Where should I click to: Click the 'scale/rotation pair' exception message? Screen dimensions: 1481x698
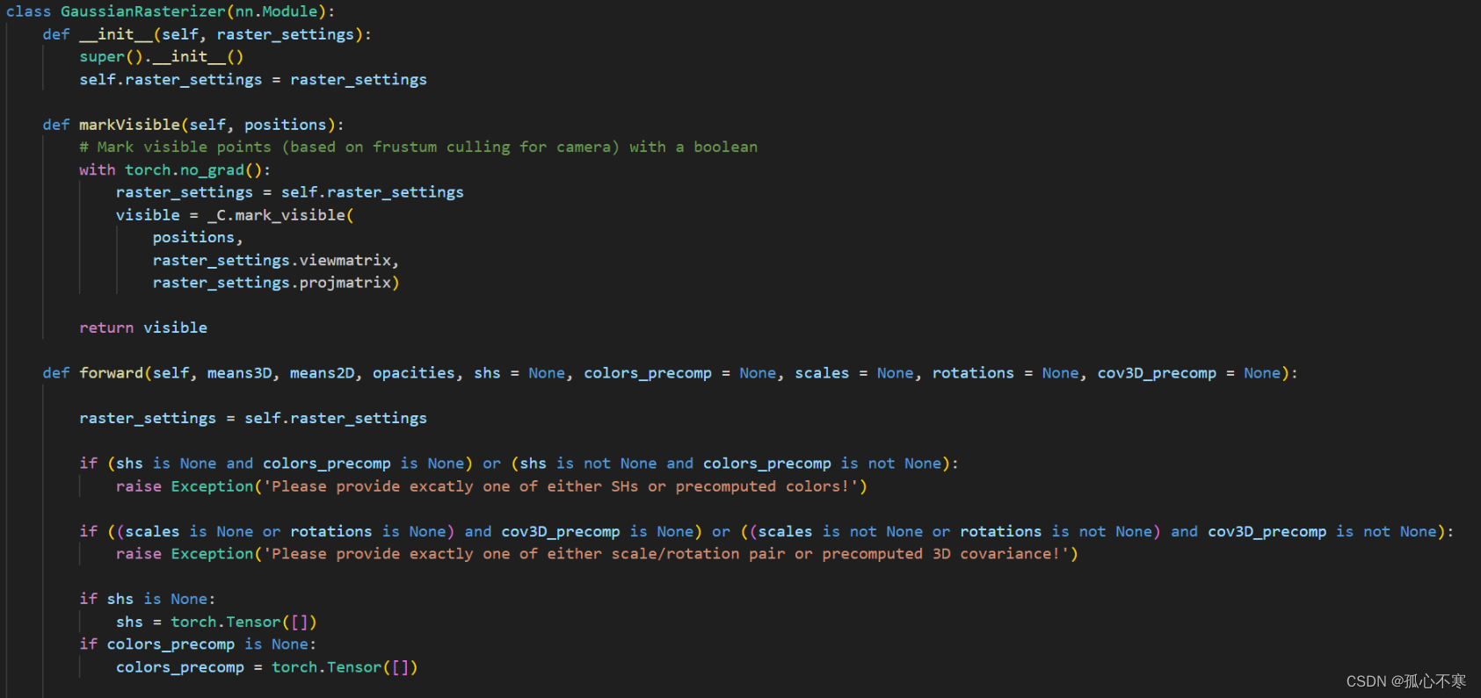point(665,554)
